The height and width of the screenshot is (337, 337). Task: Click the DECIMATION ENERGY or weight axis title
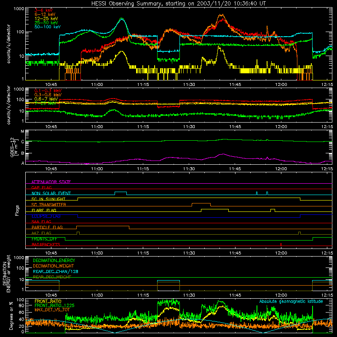click(6, 273)
